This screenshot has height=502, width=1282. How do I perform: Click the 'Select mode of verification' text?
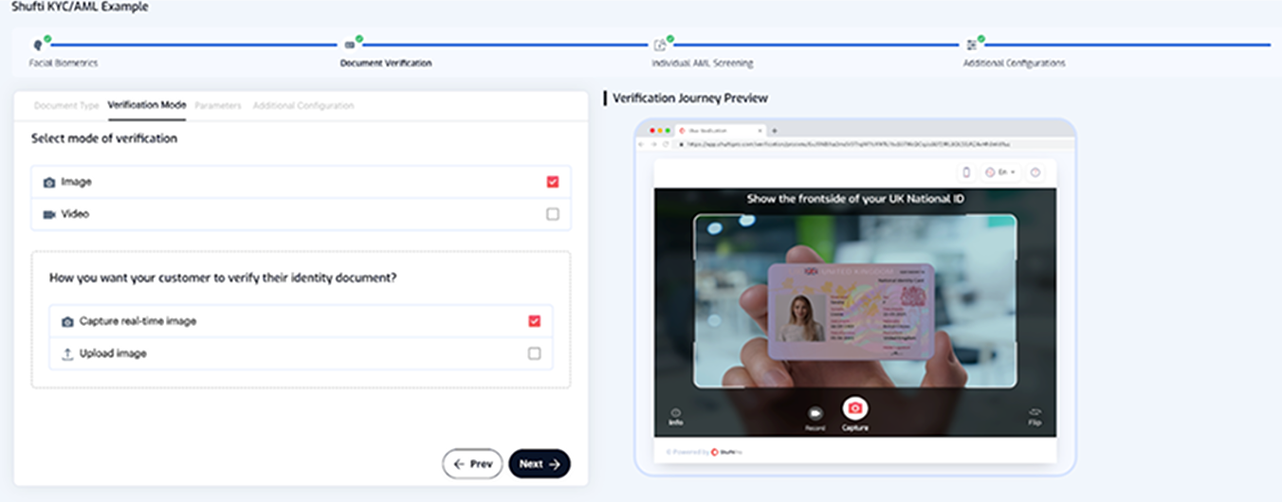pyautogui.click(x=104, y=138)
